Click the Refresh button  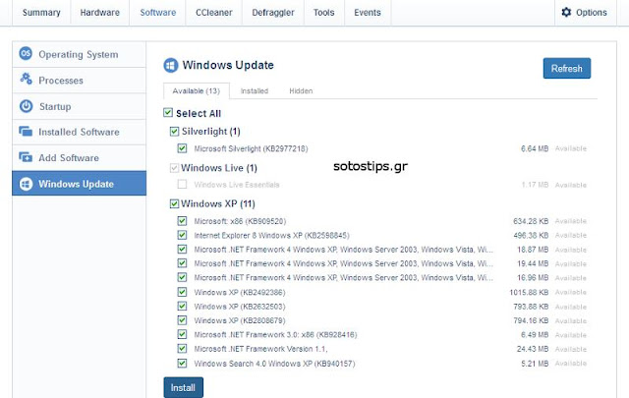pos(567,68)
